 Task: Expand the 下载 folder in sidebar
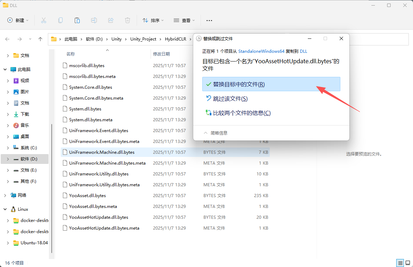coord(8,114)
